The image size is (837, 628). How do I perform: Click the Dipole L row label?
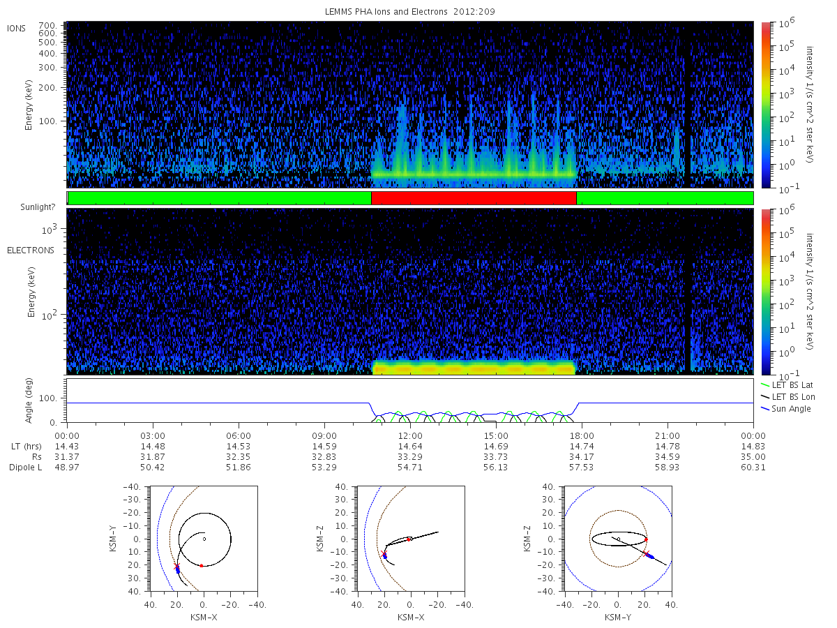(25, 467)
